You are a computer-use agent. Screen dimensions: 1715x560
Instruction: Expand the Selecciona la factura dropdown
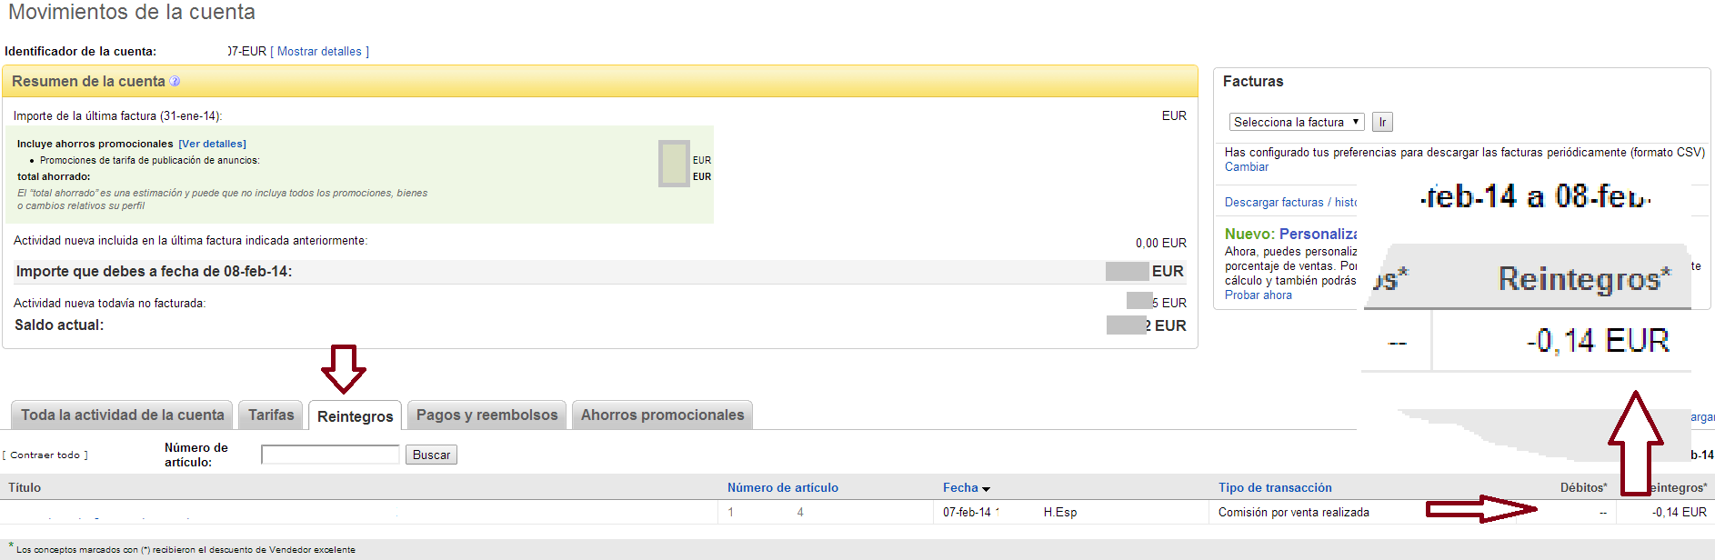click(x=1296, y=122)
